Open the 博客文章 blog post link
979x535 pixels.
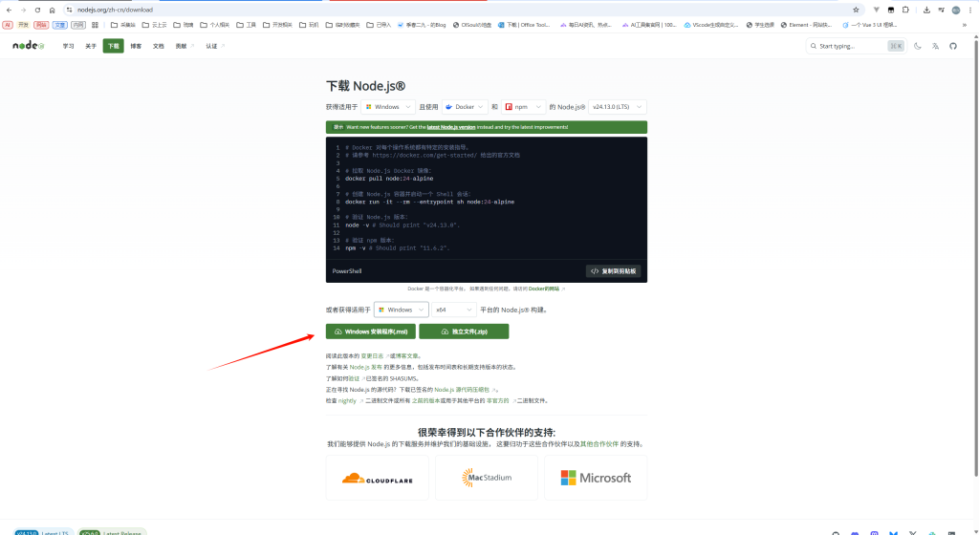click(x=406, y=356)
